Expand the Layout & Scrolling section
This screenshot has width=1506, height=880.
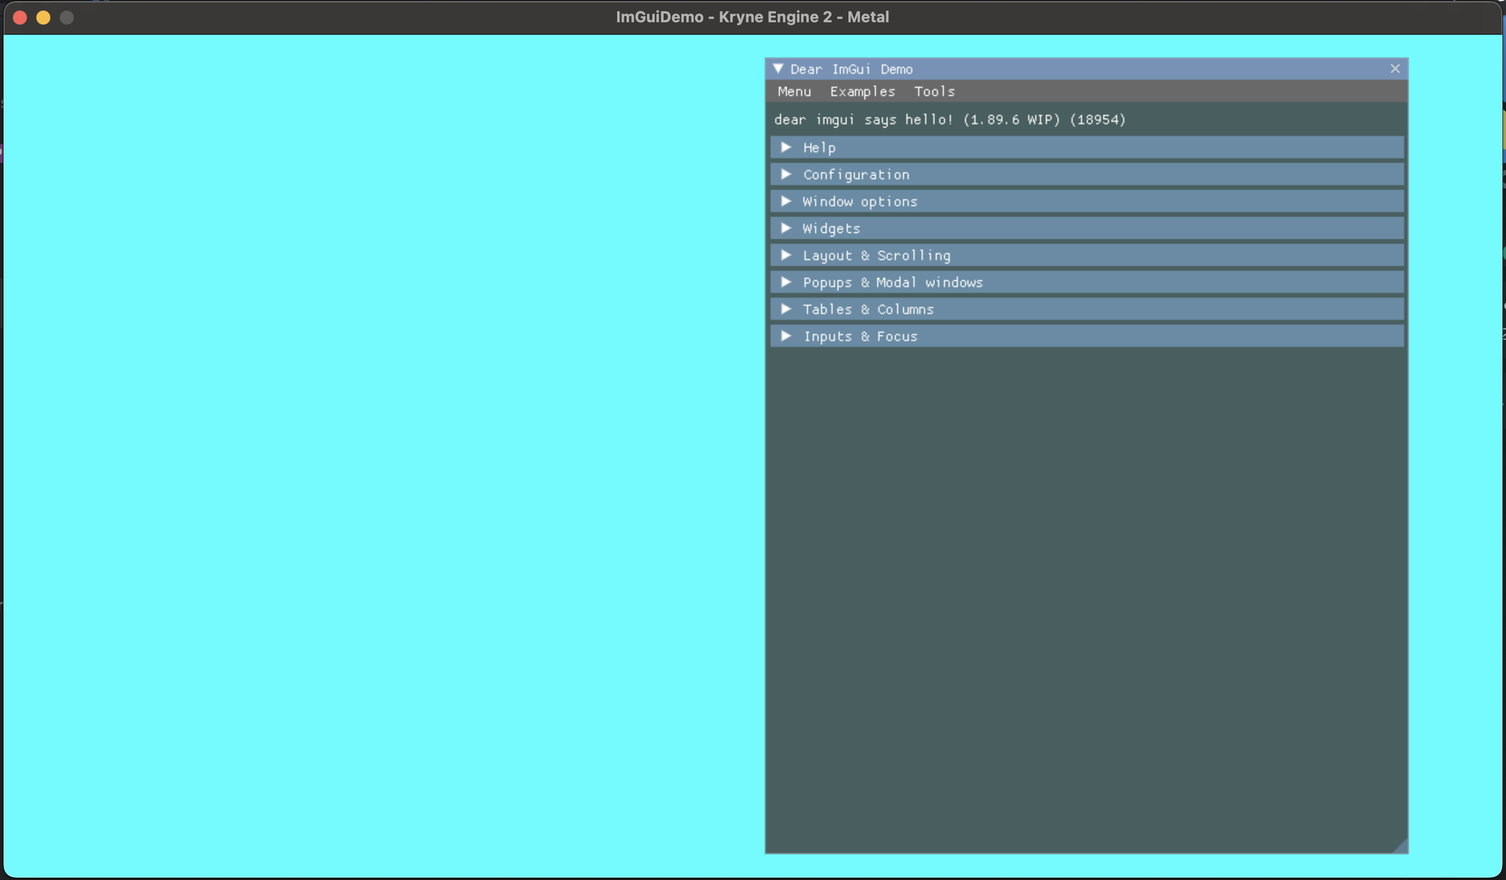pyautogui.click(x=1087, y=255)
